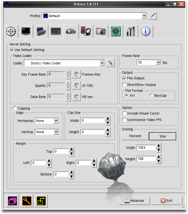The image size is (188, 214).
Task: Increase Margin Top value
Action: coord(72,149)
